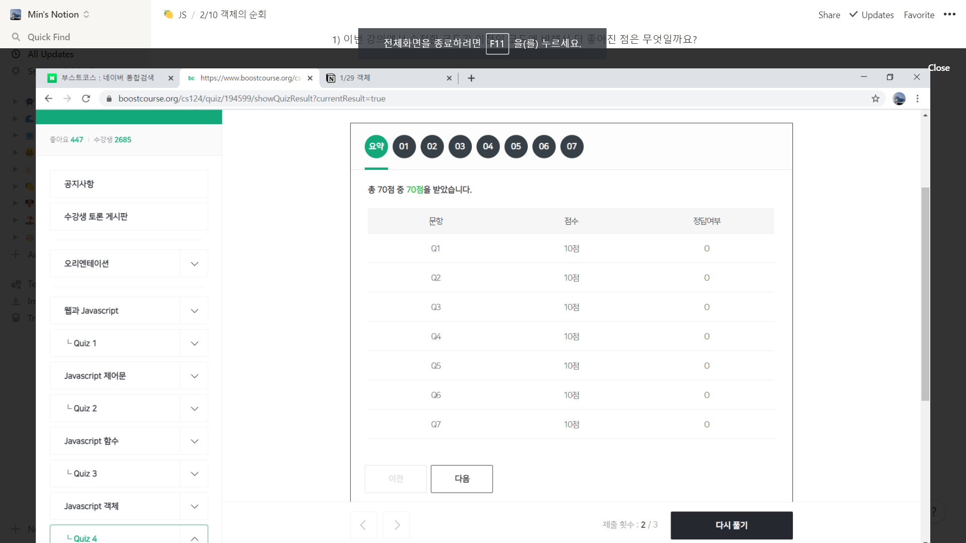Viewport: 966px width, 543px height.
Task: Click the page's vertical scrollbar thumb
Action: tap(925, 294)
